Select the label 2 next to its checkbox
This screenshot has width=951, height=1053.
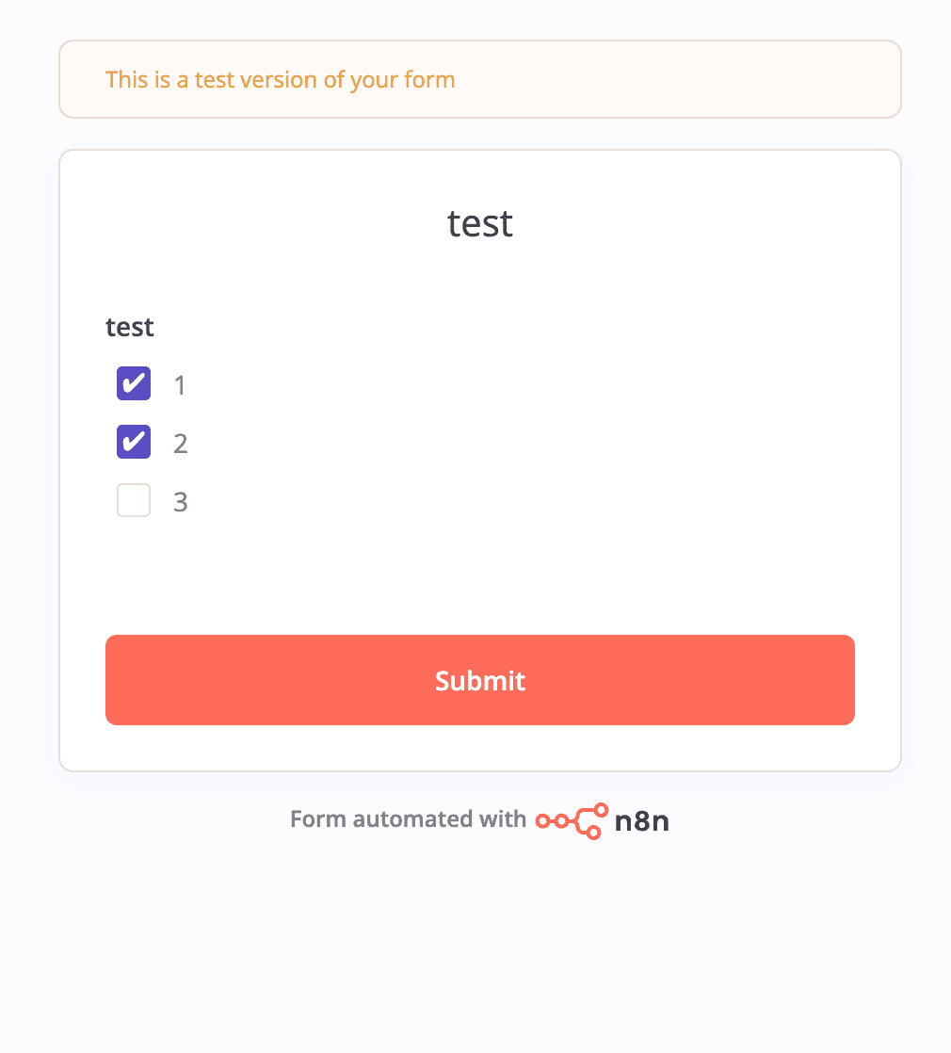click(x=180, y=443)
